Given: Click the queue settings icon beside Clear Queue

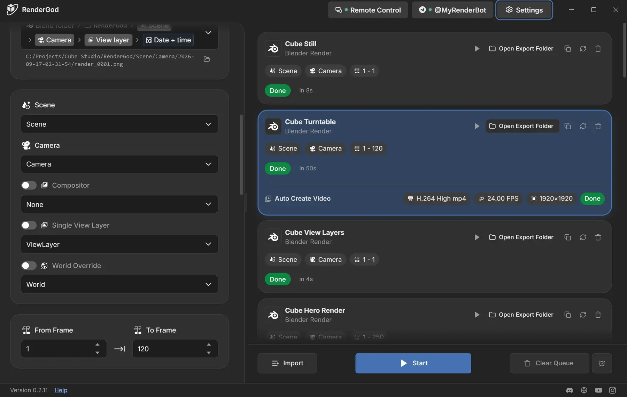Looking at the screenshot, I should click(x=602, y=363).
